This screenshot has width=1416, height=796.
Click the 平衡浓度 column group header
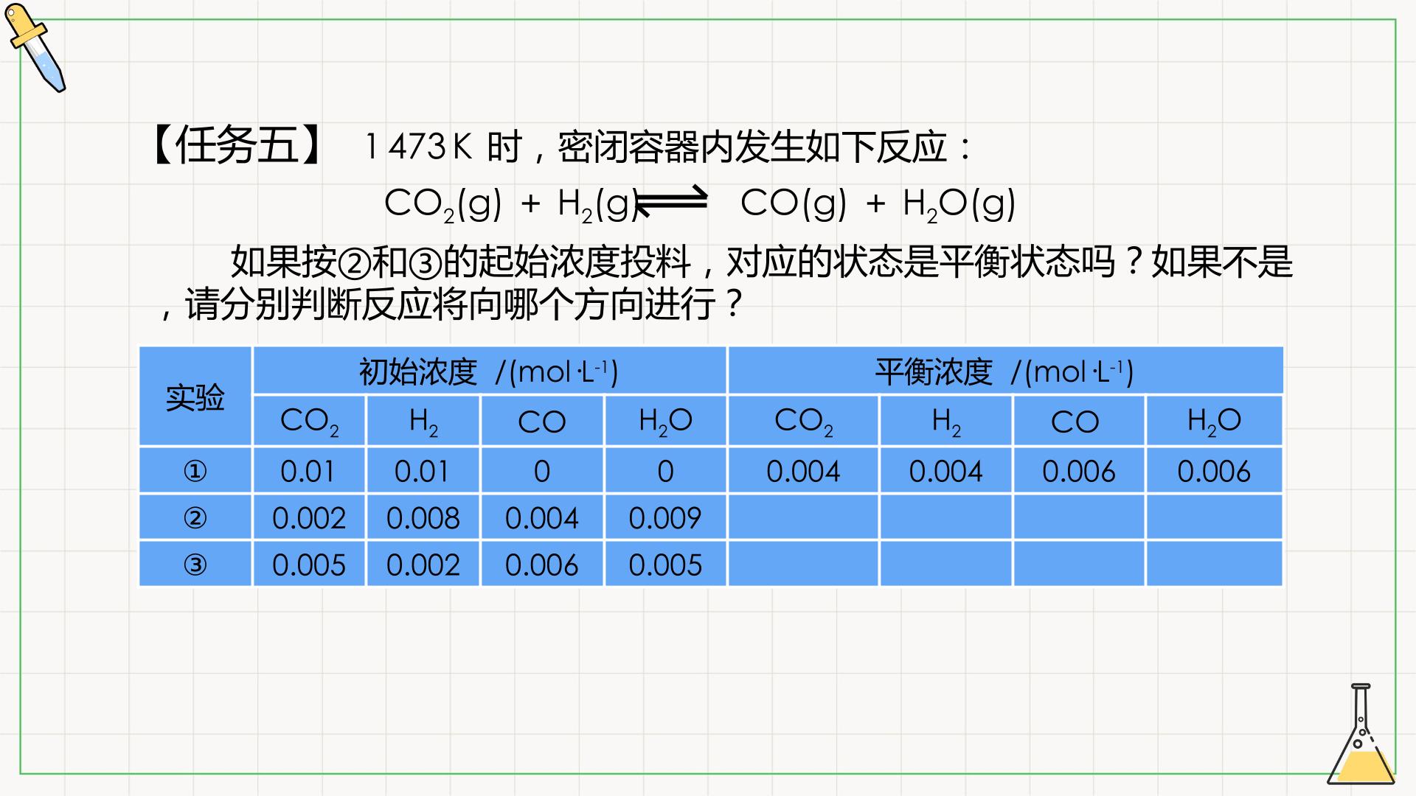coord(1006,371)
